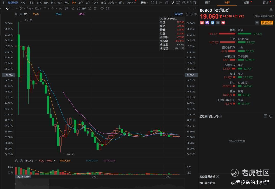Zoom out chart with minus icon

(191, 14)
